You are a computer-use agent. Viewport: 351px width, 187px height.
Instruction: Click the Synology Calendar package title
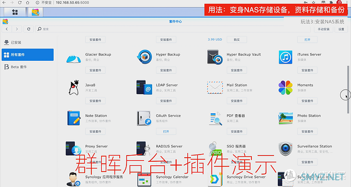pos(172,177)
